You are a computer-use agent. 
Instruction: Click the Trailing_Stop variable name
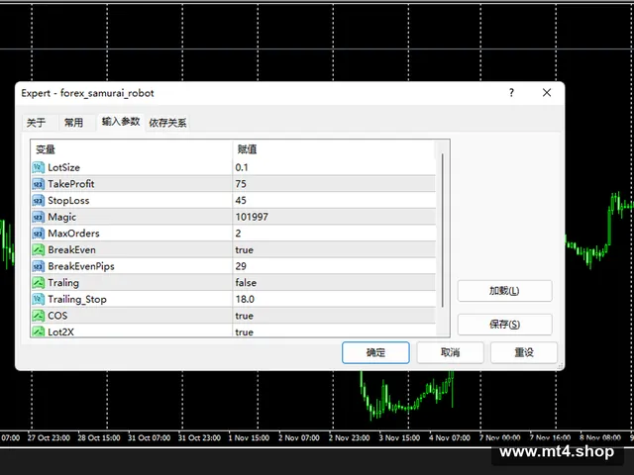pos(77,299)
